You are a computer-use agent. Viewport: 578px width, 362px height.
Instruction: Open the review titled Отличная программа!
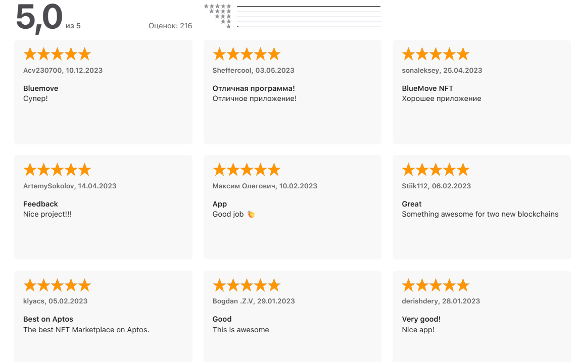click(293, 92)
